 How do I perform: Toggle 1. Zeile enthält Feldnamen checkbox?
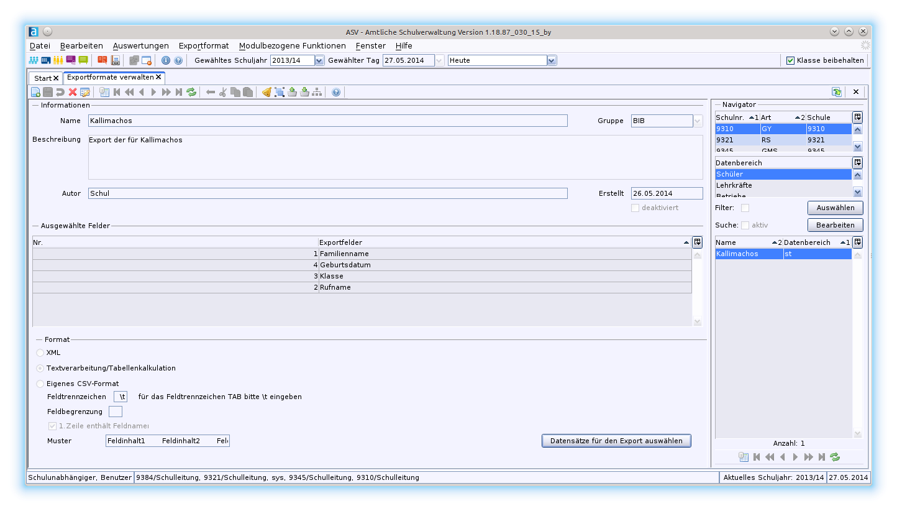click(x=52, y=426)
